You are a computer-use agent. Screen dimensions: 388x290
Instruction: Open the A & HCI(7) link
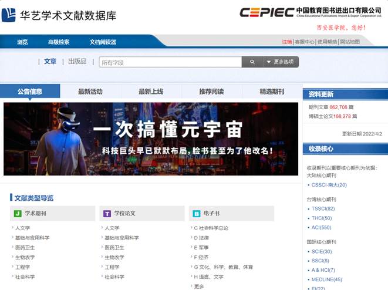[x=323, y=270]
